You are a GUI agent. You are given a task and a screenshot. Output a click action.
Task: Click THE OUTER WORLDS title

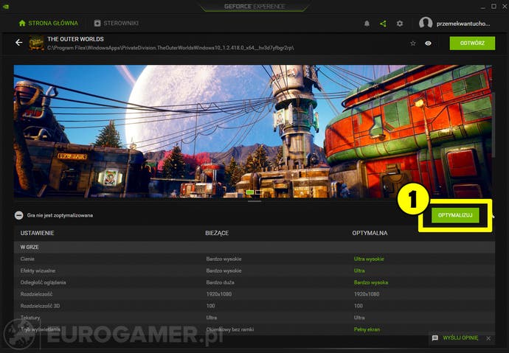tap(76, 39)
